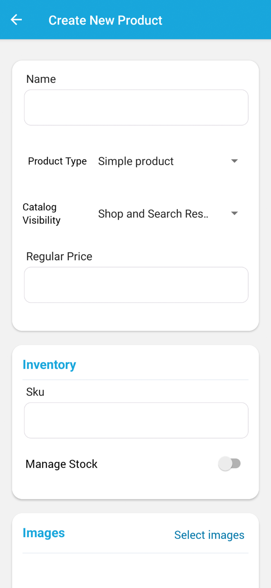This screenshot has height=588, width=271.
Task: Tap the Catalog Visibility label
Action: click(x=42, y=214)
